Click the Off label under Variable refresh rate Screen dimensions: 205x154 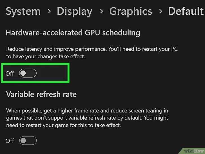(x=10, y=140)
